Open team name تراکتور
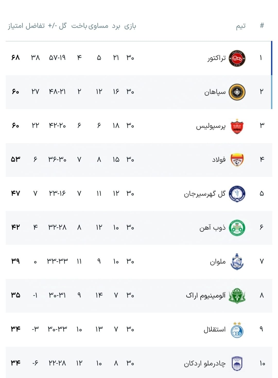278x378 pixels. (217, 58)
